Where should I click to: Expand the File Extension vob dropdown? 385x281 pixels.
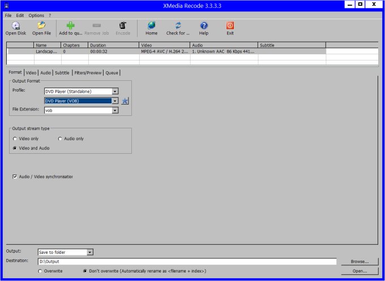[x=115, y=111]
